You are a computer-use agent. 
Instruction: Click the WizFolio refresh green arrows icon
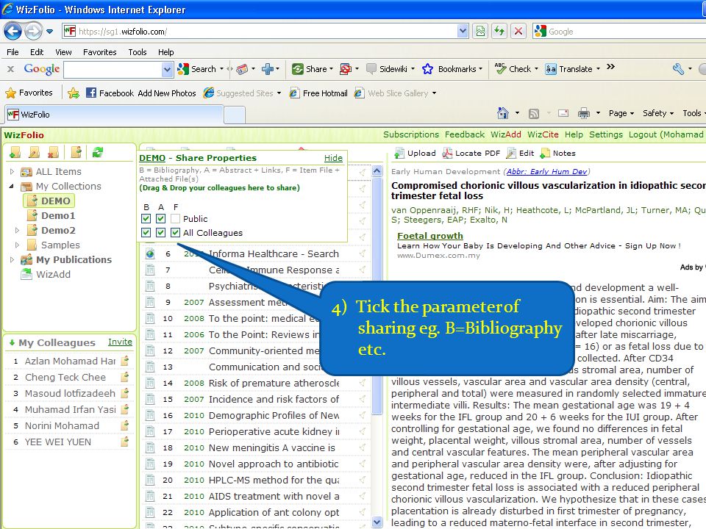(x=98, y=153)
